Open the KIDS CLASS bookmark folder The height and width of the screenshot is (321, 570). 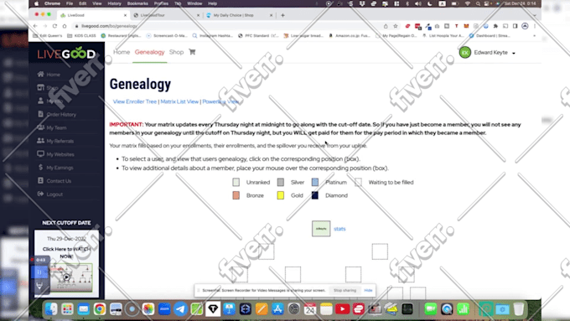82,36
